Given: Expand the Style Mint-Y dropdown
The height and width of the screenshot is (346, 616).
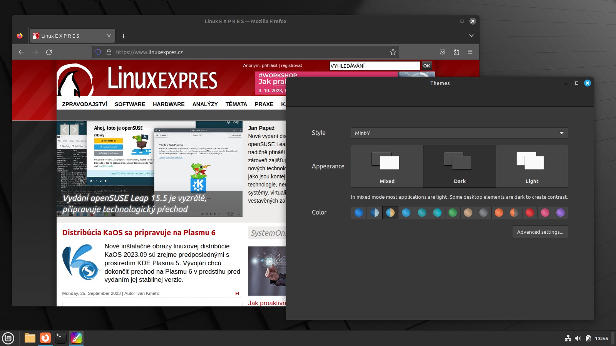Looking at the screenshot, I should point(459,133).
